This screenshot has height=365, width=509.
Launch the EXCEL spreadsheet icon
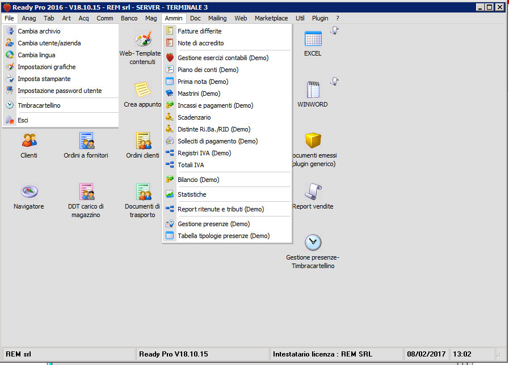pyautogui.click(x=313, y=39)
